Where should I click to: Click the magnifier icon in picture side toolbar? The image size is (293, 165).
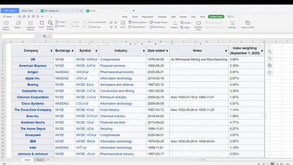pos(270,51)
